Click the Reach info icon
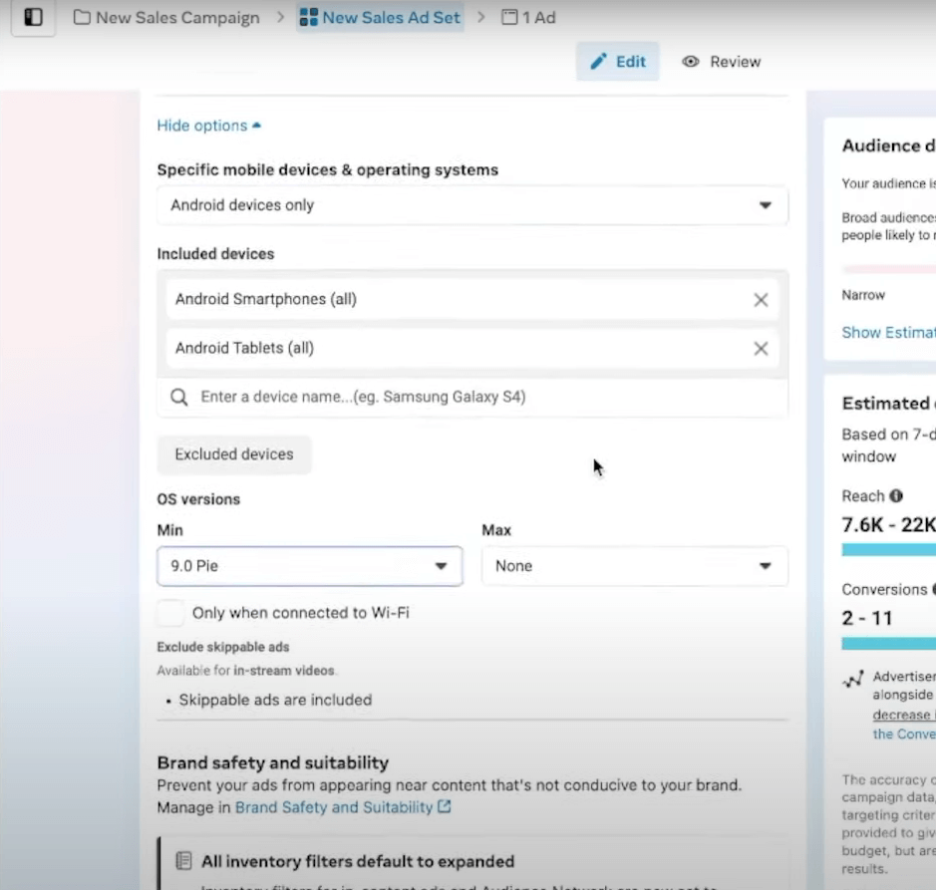 click(x=896, y=496)
